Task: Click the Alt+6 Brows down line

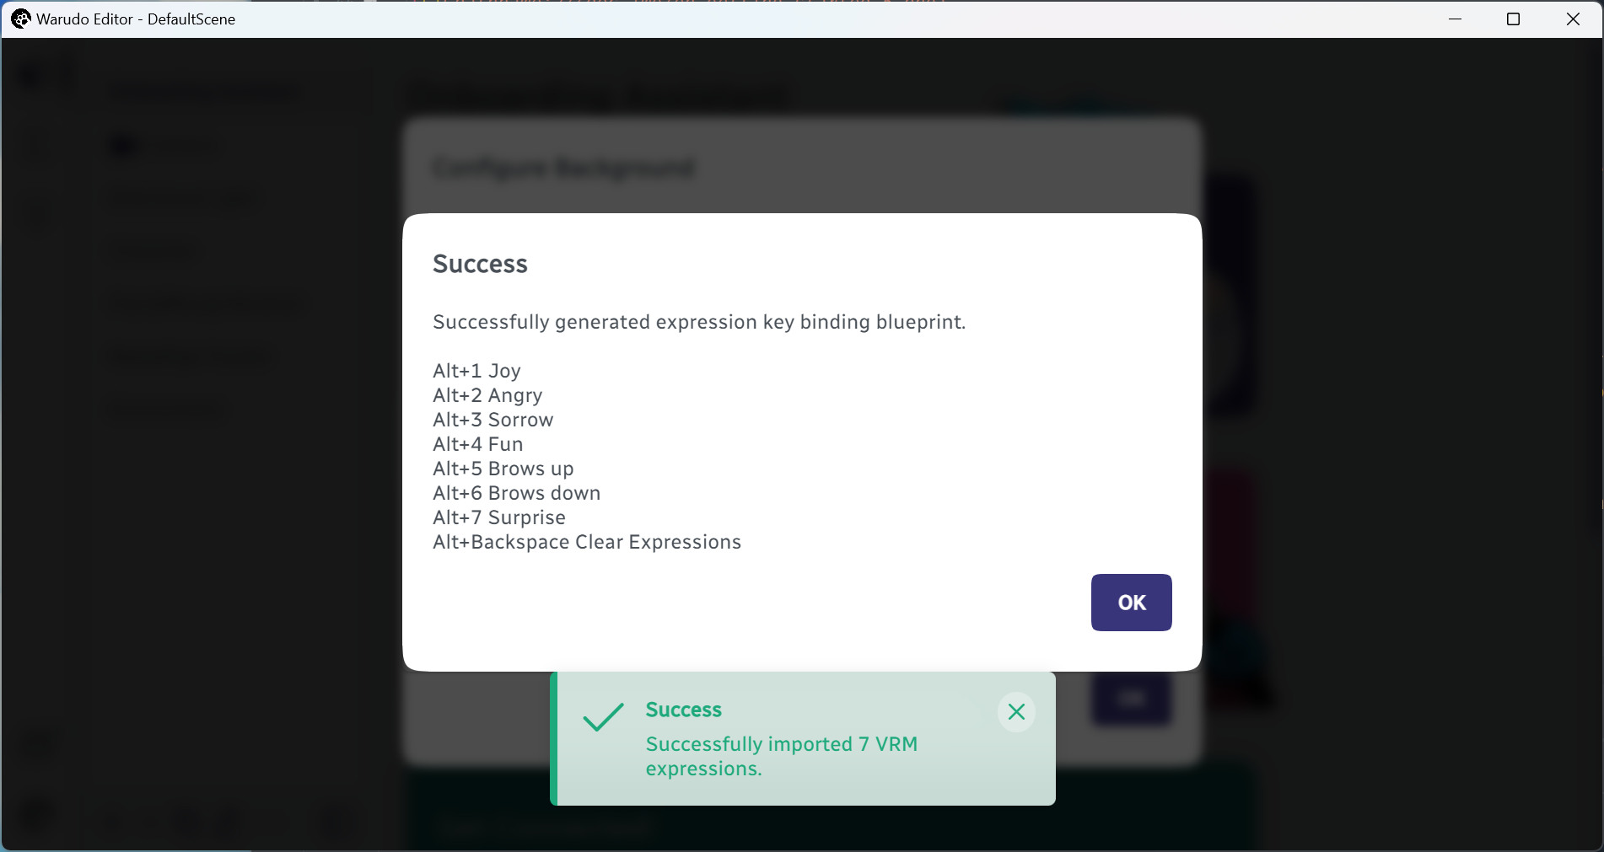Action: 517,493
